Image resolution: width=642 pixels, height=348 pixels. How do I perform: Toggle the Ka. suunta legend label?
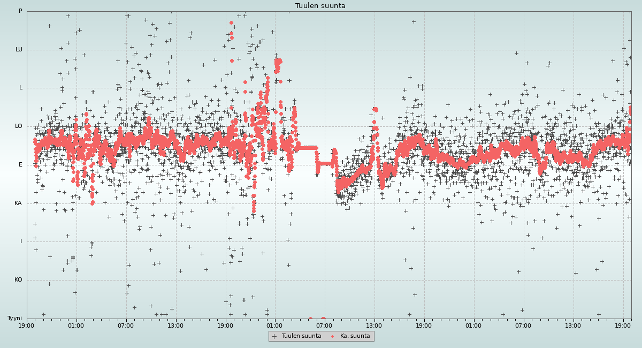click(x=355, y=336)
